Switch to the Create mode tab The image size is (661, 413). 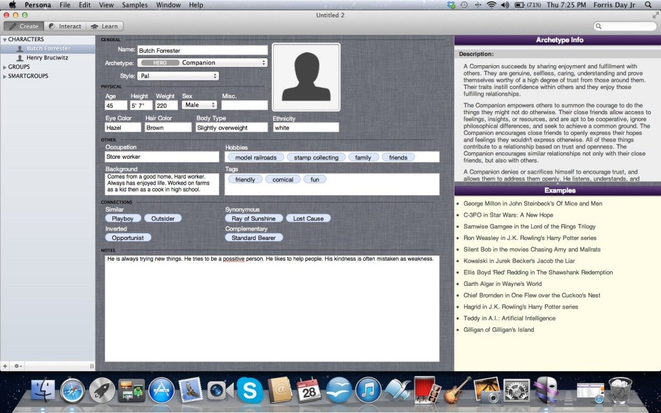click(x=24, y=26)
